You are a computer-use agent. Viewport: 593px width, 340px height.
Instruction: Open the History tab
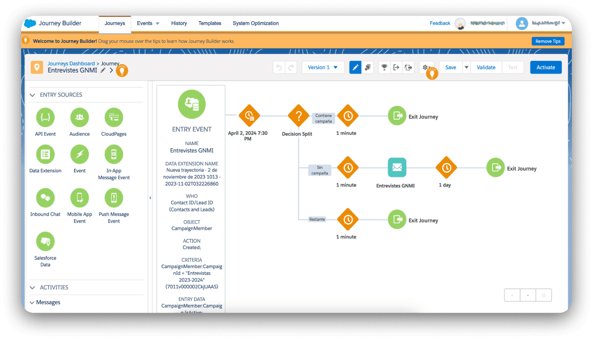pyautogui.click(x=179, y=23)
